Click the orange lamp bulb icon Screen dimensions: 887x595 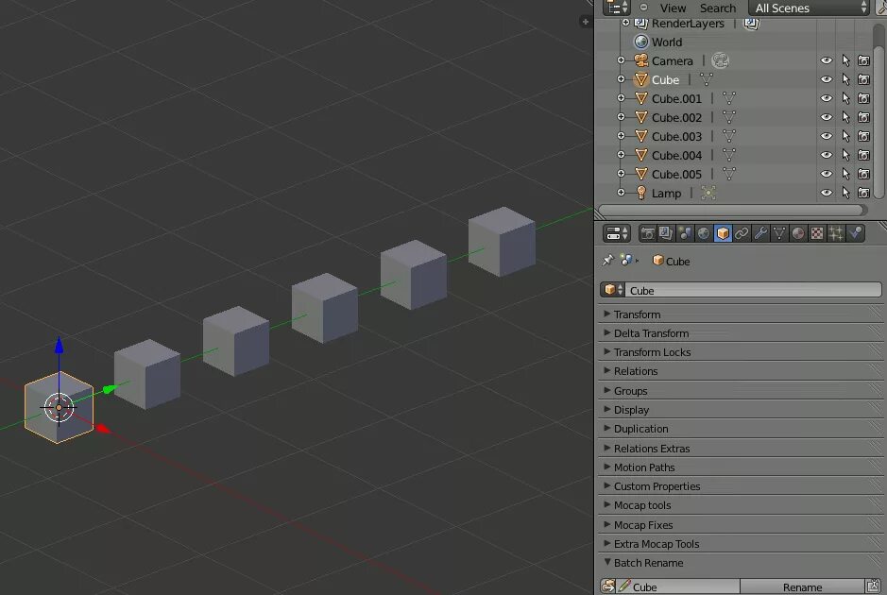[640, 193]
